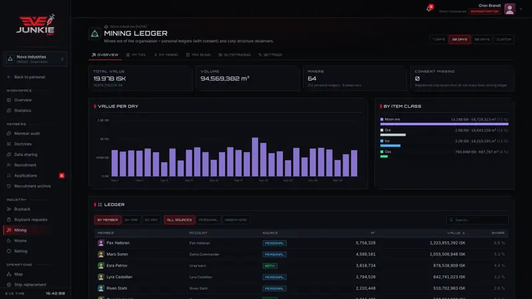Open the Buyback requests icon
The width and height of the screenshot is (532, 299).
(x=9, y=220)
